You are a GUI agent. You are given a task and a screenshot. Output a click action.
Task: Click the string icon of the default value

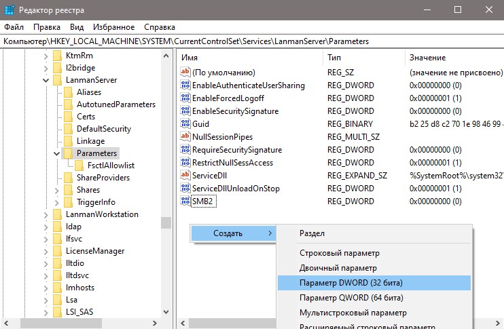(185, 72)
